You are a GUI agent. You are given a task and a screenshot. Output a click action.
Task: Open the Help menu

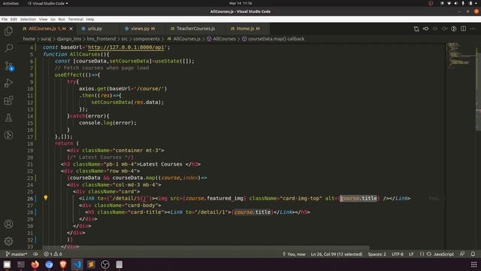click(90, 19)
